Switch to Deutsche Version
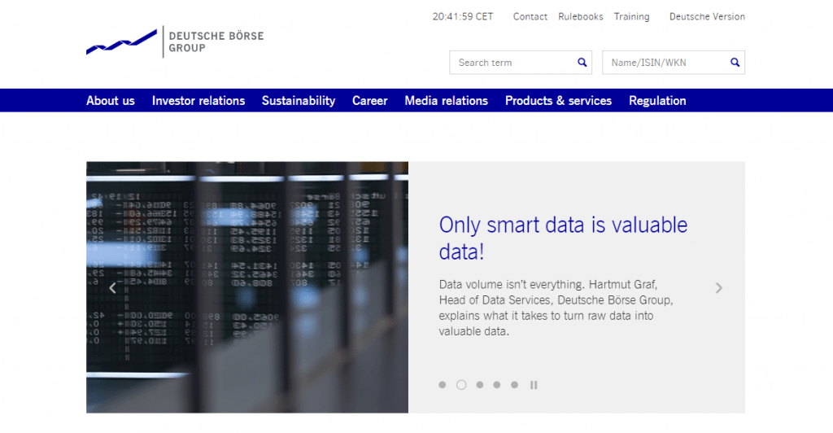 pos(707,16)
